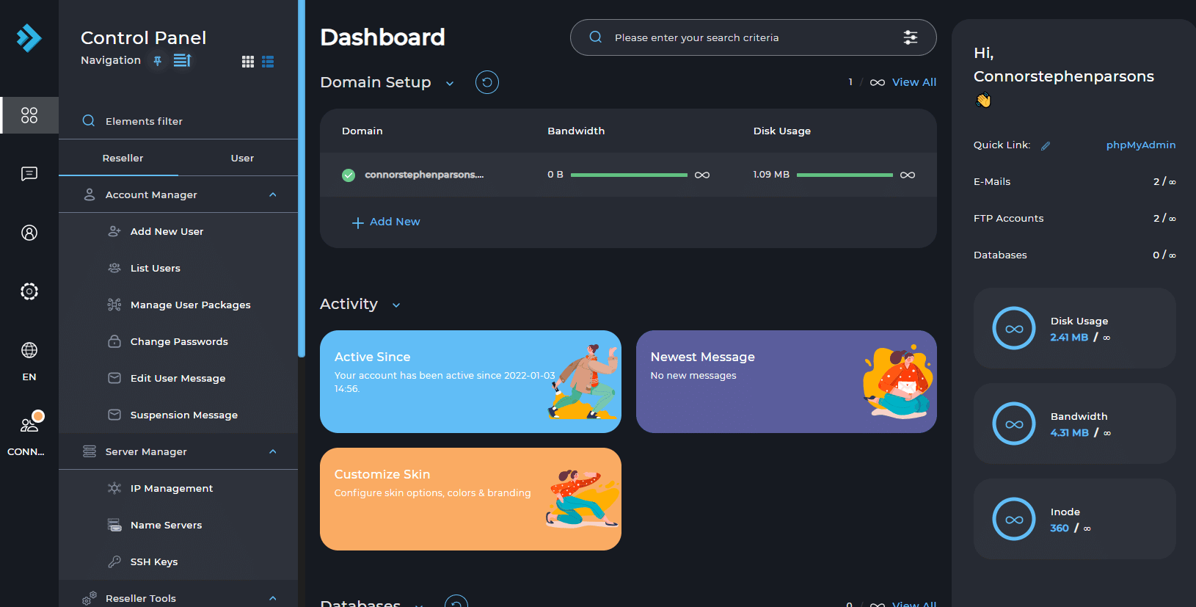Screen dimensions: 1196x607
Task: Open Manage User Packages
Action: pyautogui.click(x=190, y=305)
